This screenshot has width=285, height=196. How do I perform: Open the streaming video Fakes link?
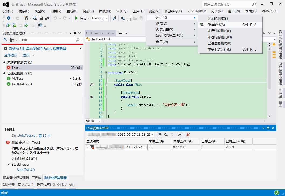(37, 49)
